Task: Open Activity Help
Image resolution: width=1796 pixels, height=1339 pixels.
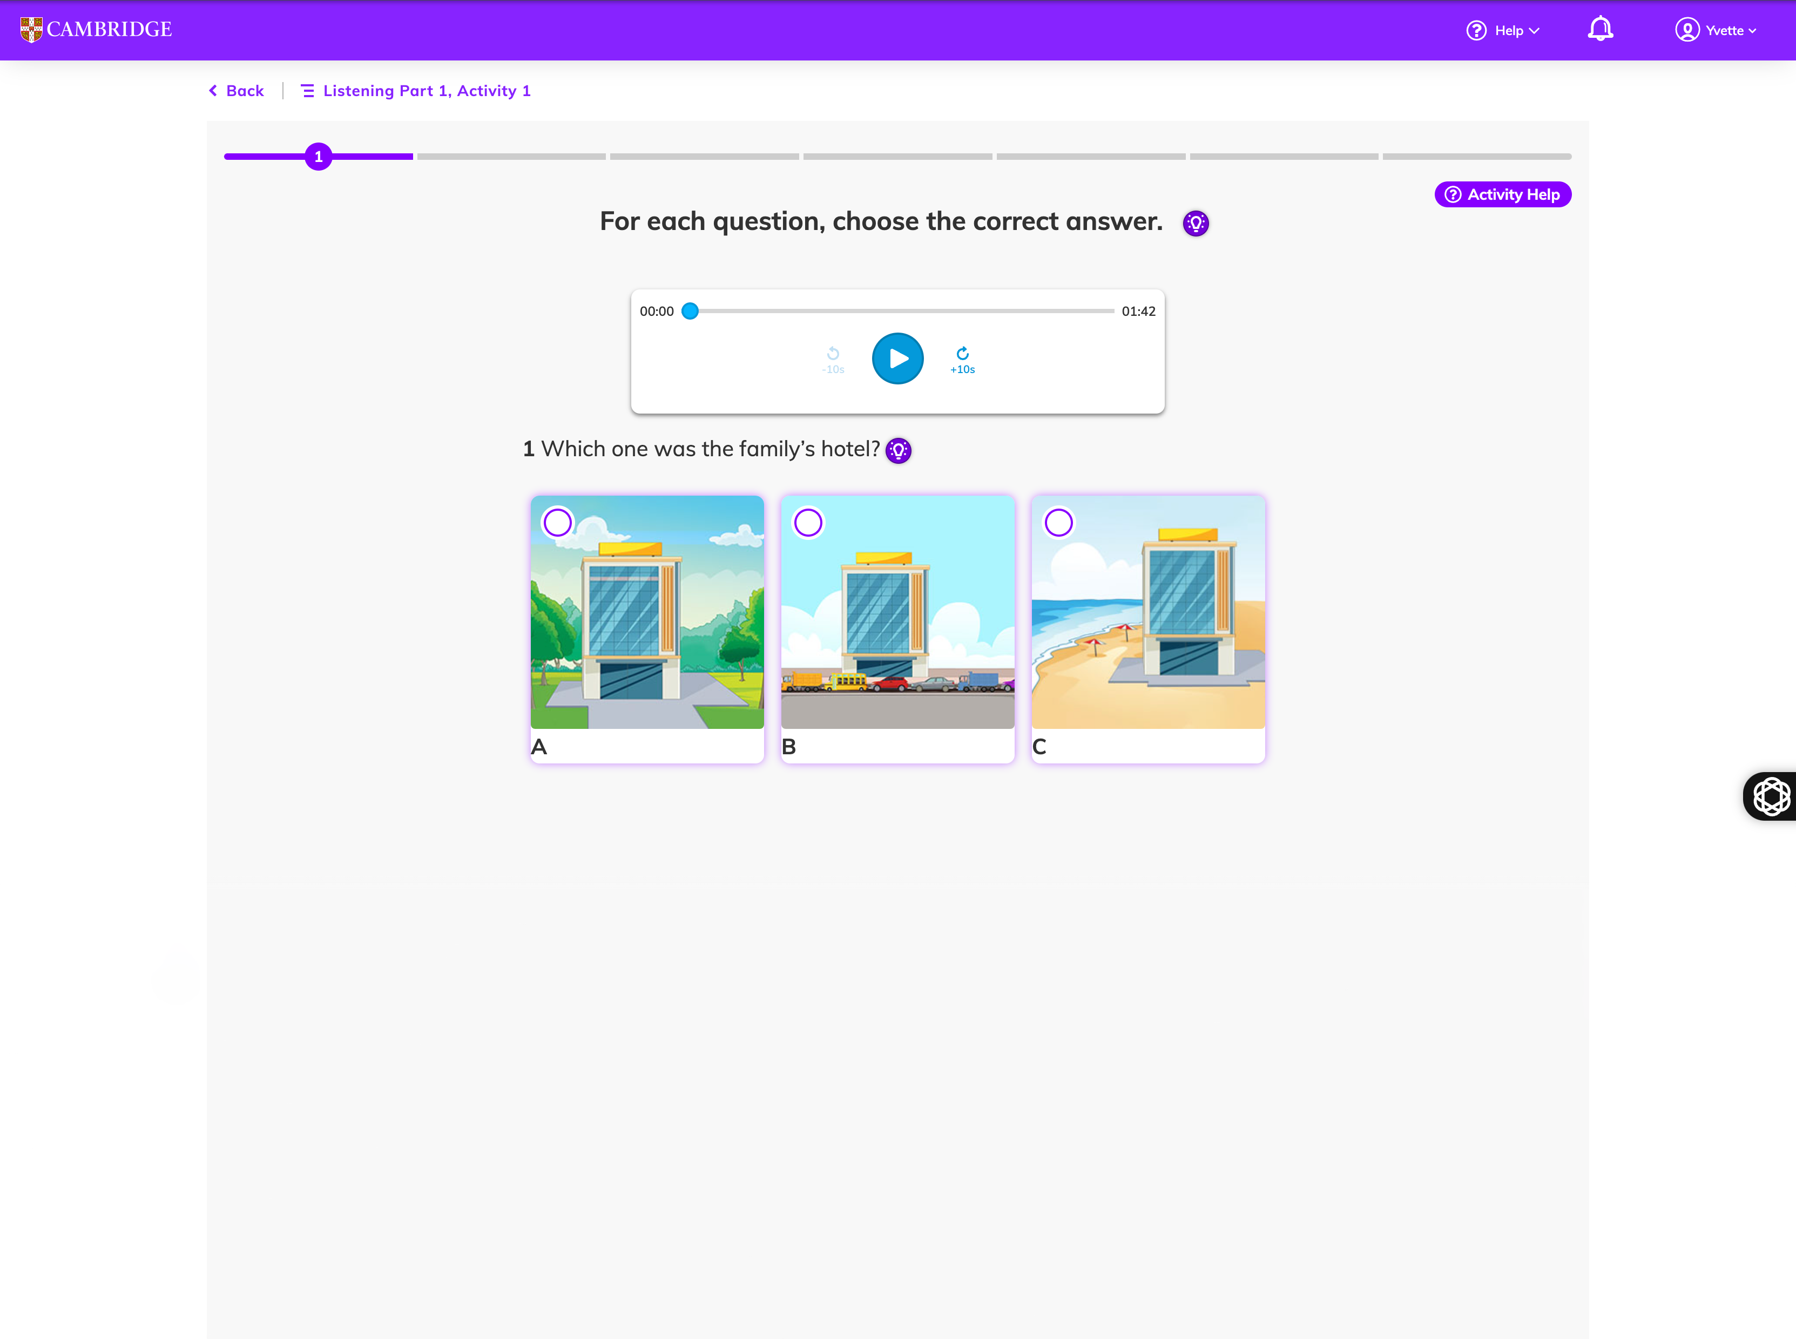Action: pyautogui.click(x=1503, y=194)
